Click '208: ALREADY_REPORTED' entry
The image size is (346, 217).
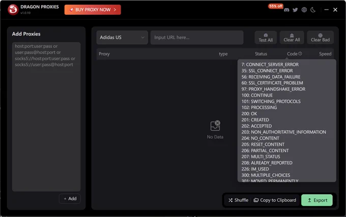pyautogui.click(x=267, y=163)
